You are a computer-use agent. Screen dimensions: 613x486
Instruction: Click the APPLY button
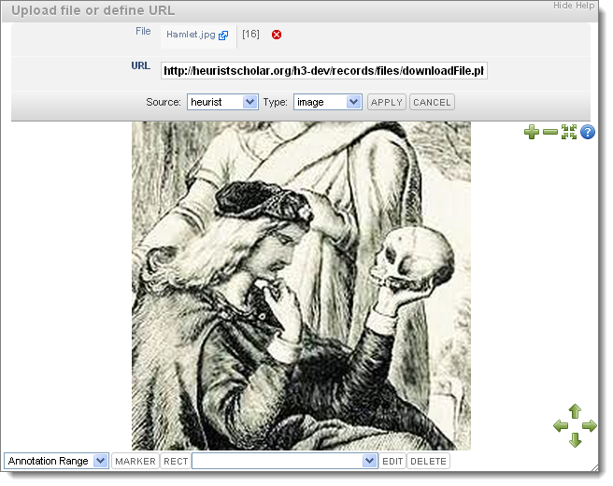point(387,102)
